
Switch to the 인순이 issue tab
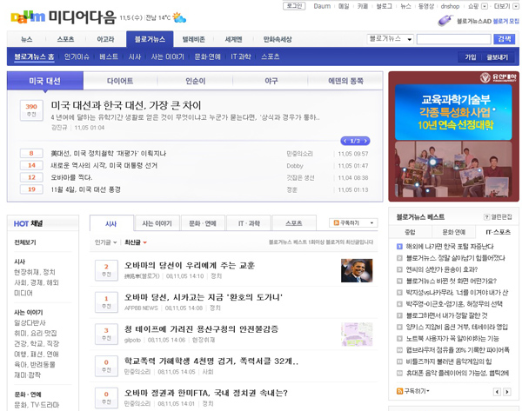pos(196,81)
